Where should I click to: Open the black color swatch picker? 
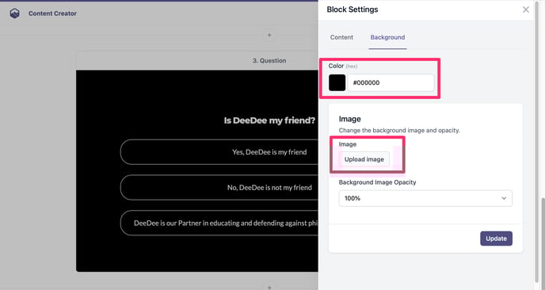pyautogui.click(x=337, y=82)
